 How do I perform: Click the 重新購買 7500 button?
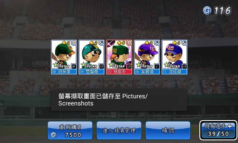pos(70,130)
